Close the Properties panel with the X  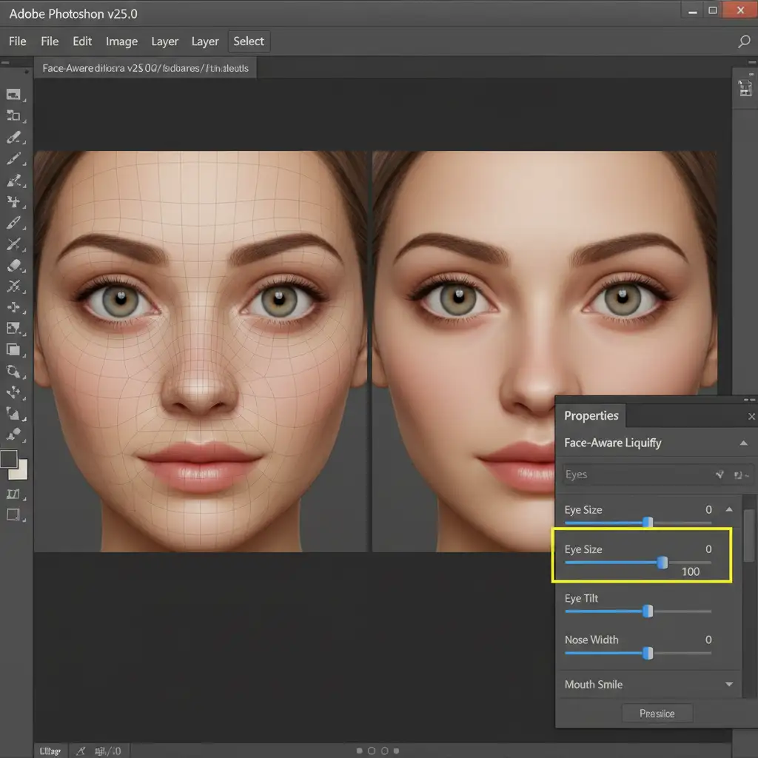(751, 417)
